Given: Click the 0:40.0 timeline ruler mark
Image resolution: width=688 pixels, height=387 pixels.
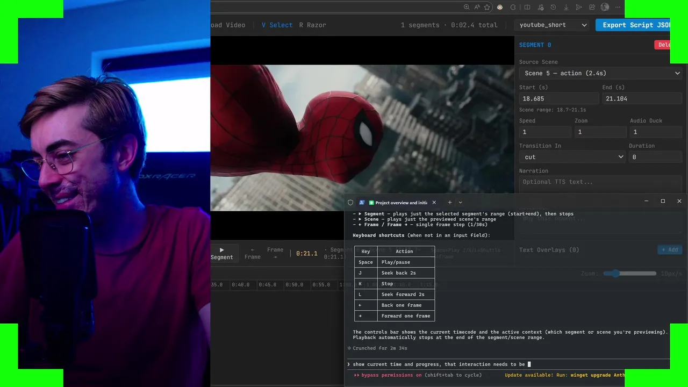Looking at the screenshot, I should click(240, 285).
